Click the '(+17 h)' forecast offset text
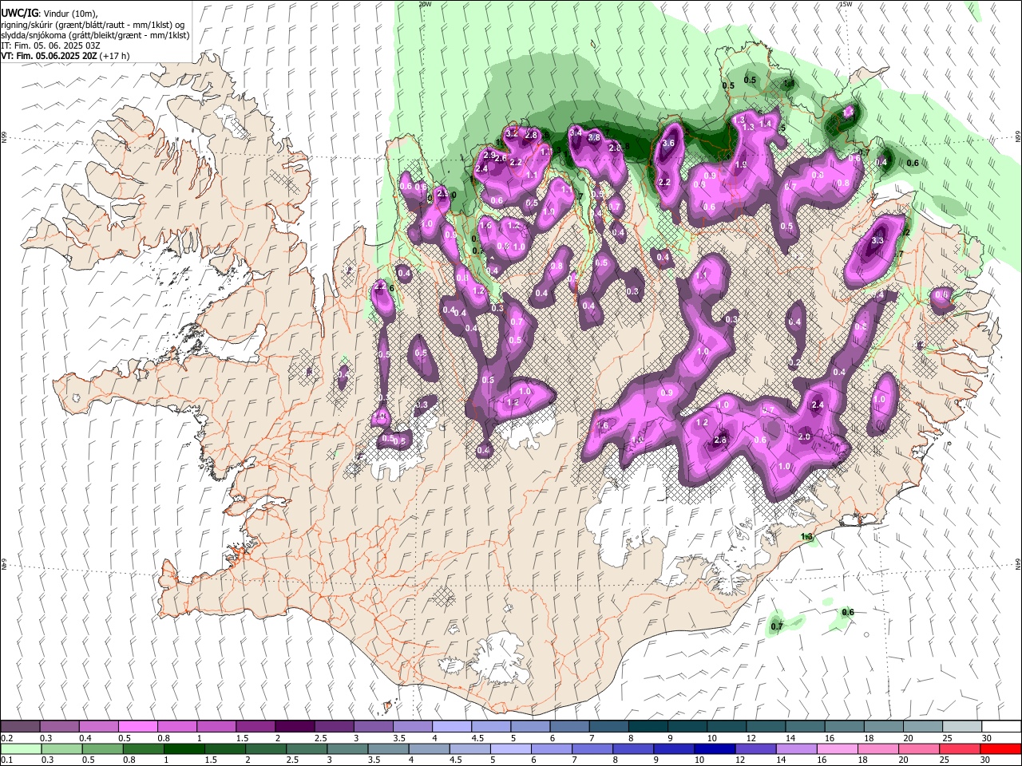This screenshot has width=1022, height=766. 115,56
